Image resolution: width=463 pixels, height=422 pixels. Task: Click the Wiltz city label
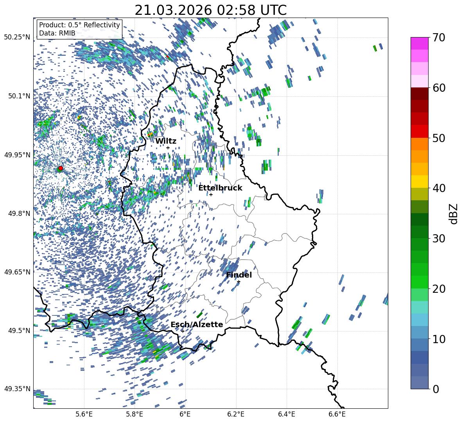pyautogui.click(x=166, y=141)
